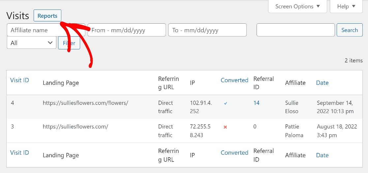Open the Screen Options dropdown

point(297,6)
